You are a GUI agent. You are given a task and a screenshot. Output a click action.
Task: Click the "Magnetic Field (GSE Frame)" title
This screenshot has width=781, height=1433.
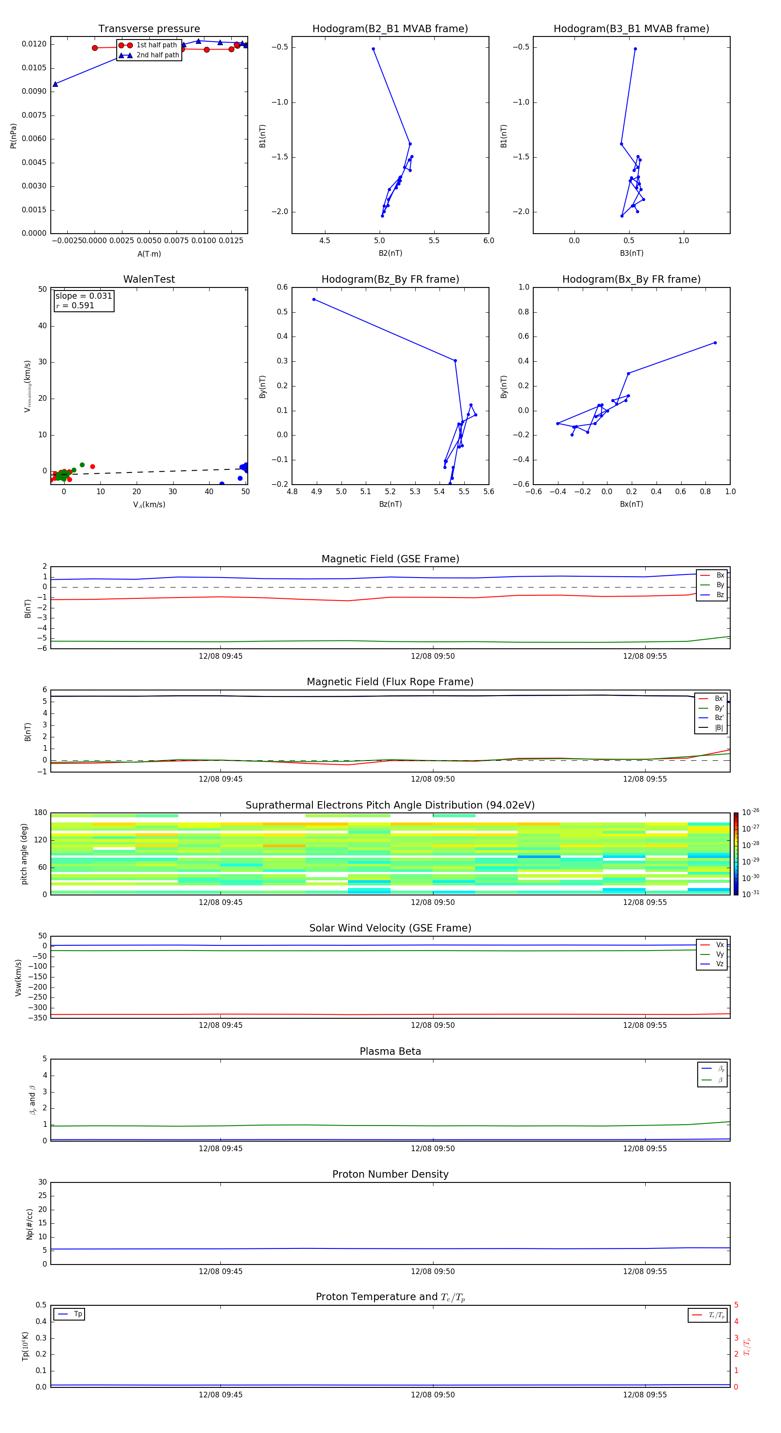(390, 559)
